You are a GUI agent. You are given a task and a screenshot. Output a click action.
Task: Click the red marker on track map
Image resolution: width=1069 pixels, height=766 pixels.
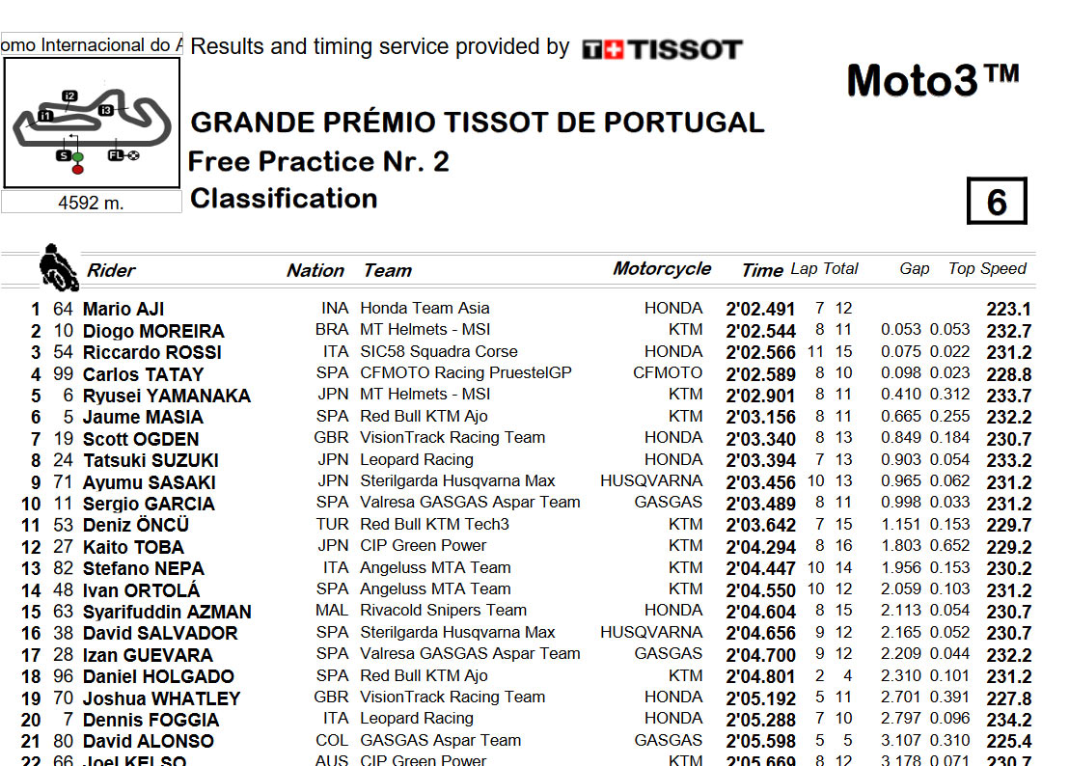pyautogui.click(x=78, y=169)
